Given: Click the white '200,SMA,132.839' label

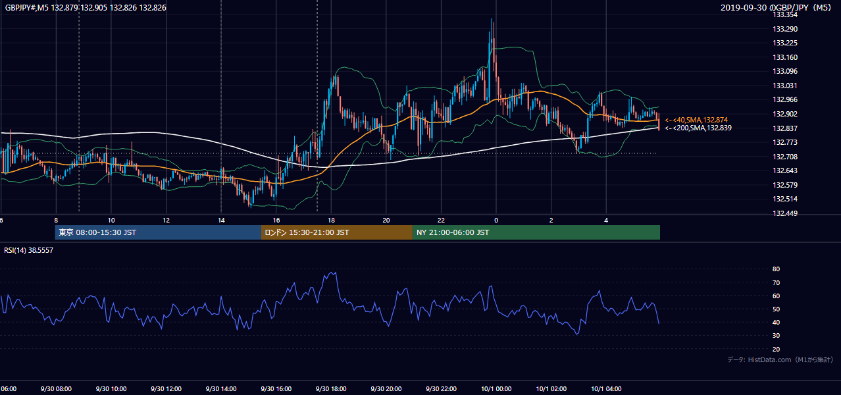Looking at the screenshot, I should [698, 128].
